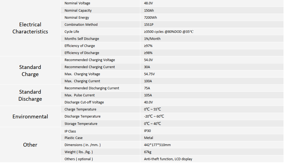Select the Discharge Temperature range value

click(154, 116)
